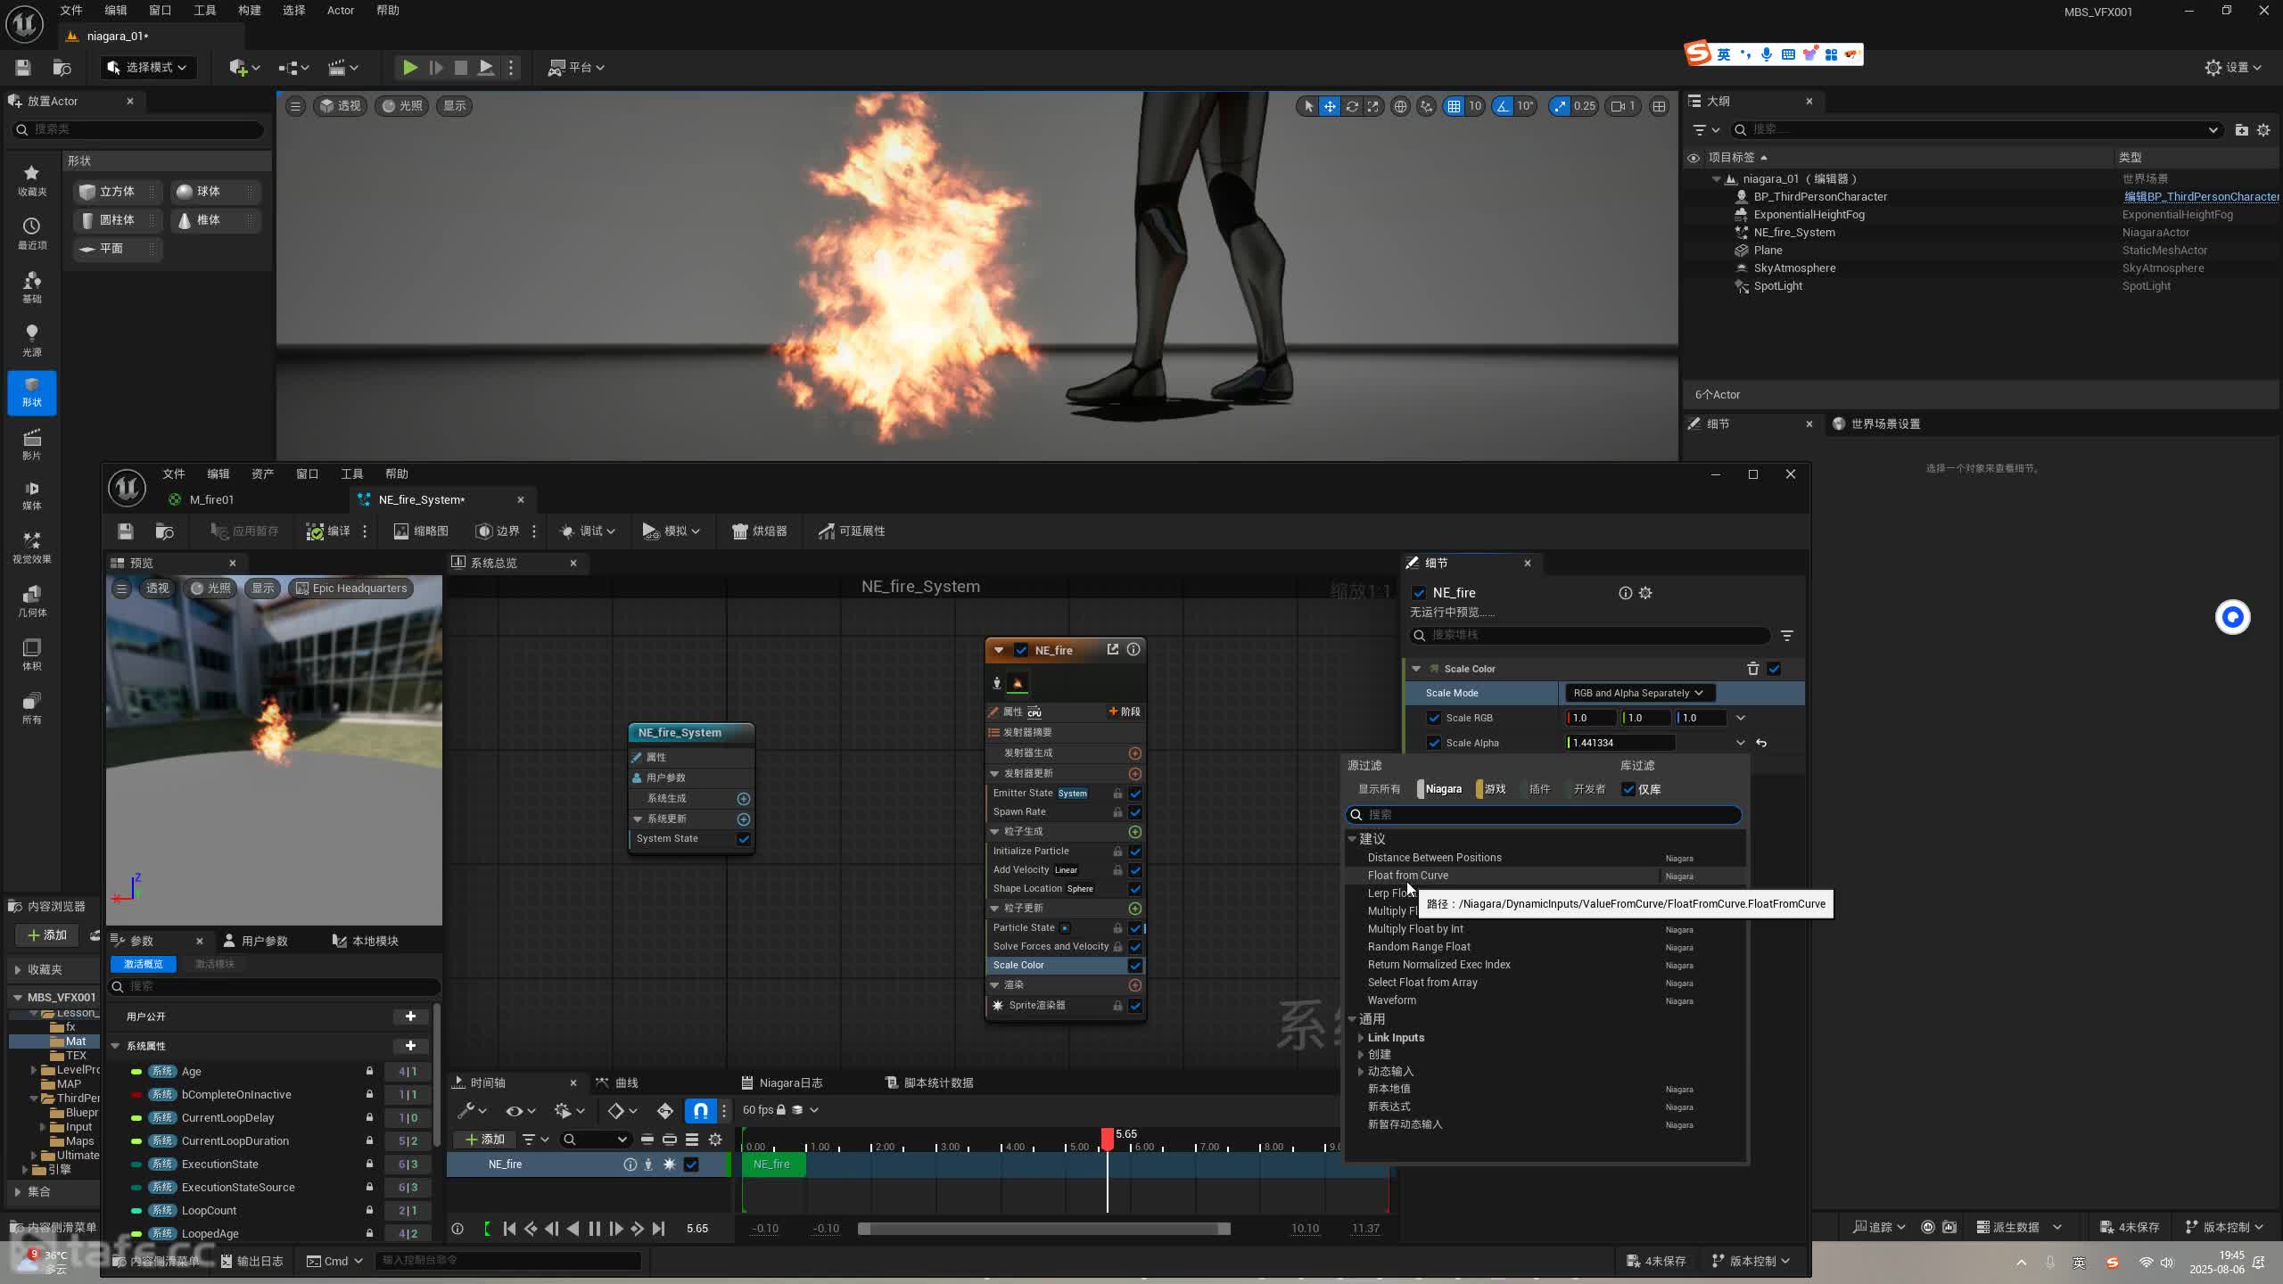
Task: Open the Cmd console type dropdown
Action: tap(335, 1261)
